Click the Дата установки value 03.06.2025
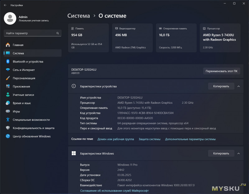 tap(124, 175)
